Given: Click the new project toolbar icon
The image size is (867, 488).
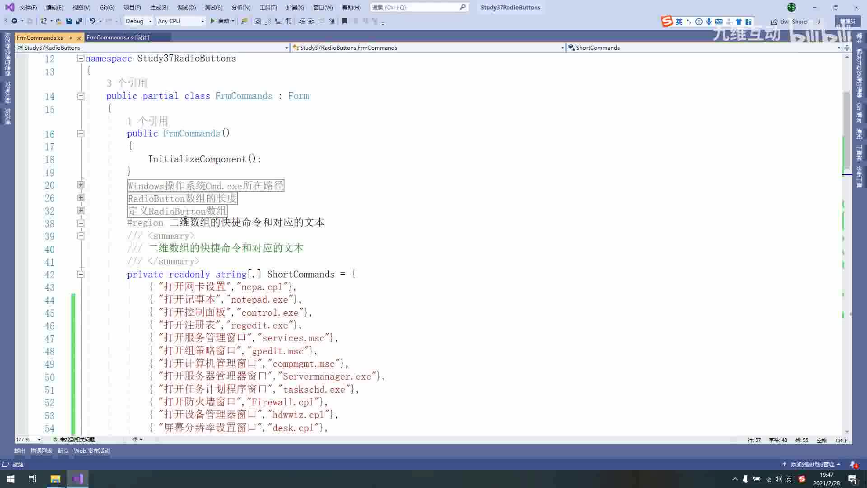Looking at the screenshot, I should 44,21.
